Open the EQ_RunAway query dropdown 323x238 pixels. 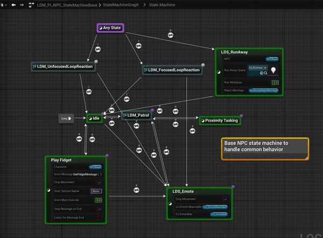click(258, 68)
